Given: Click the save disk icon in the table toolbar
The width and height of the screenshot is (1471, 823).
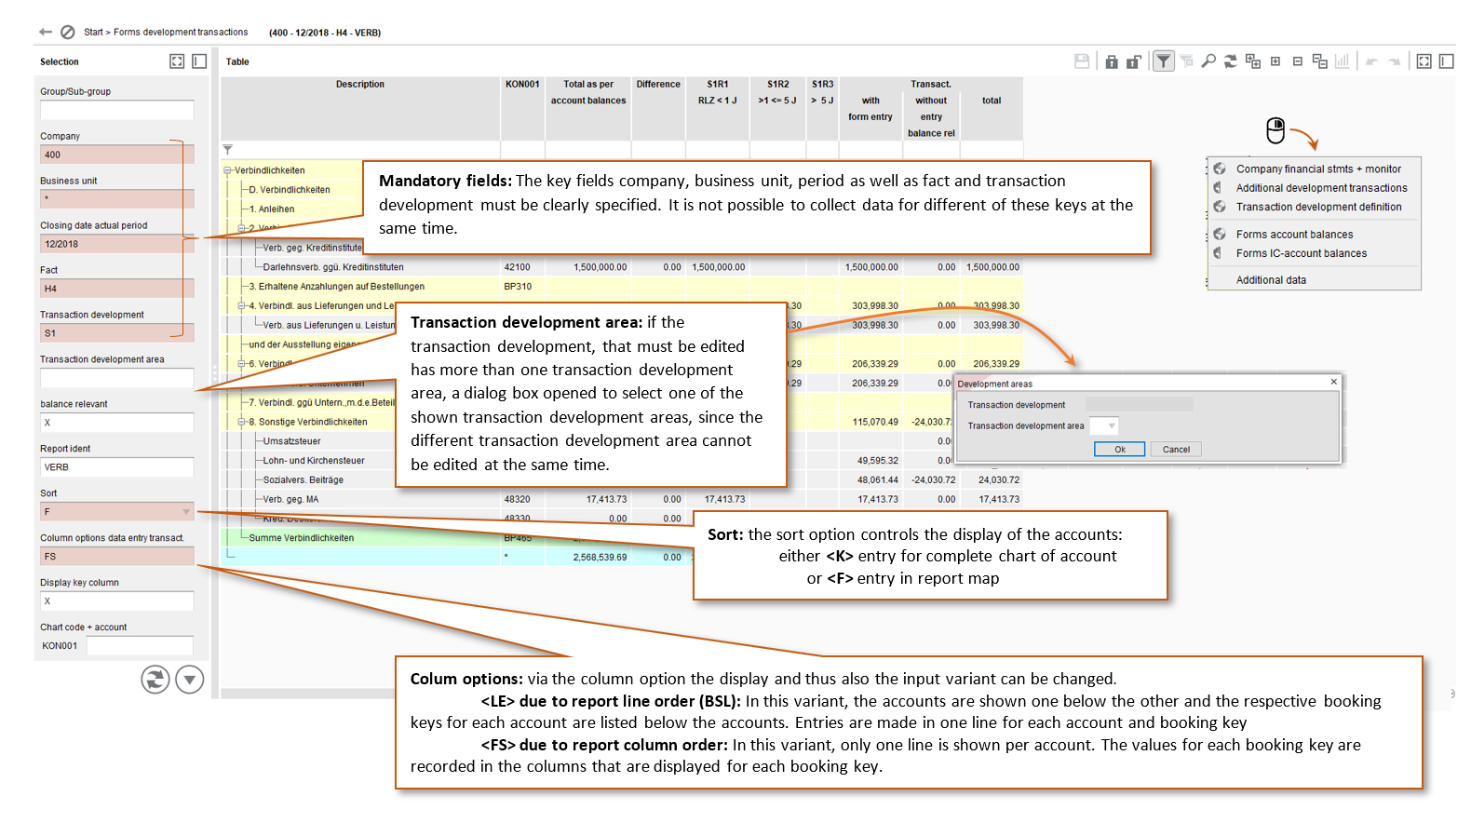Looking at the screenshot, I should click(x=1082, y=61).
